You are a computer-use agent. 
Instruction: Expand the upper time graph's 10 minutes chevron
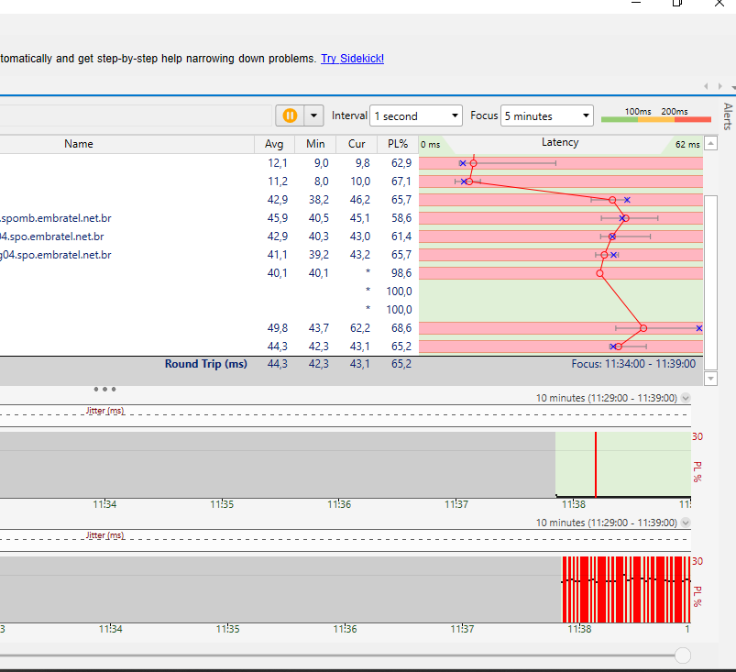tap(686, 398)
